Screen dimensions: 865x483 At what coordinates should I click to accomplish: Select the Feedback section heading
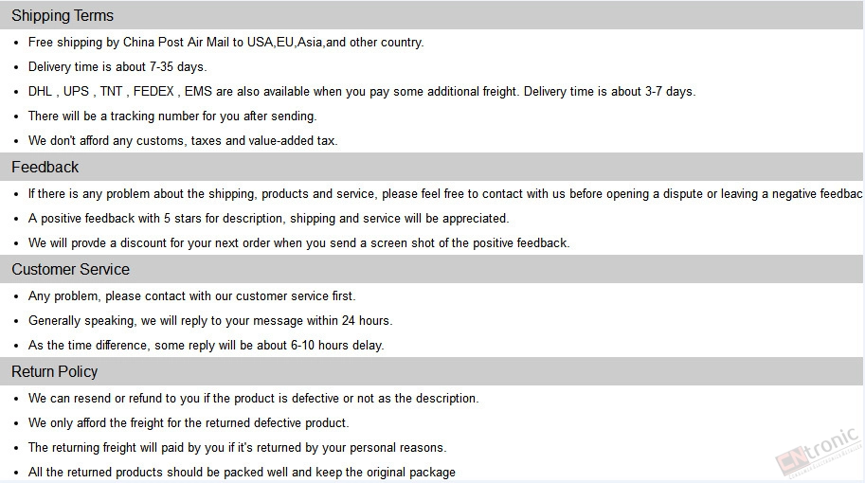(45, 167)
